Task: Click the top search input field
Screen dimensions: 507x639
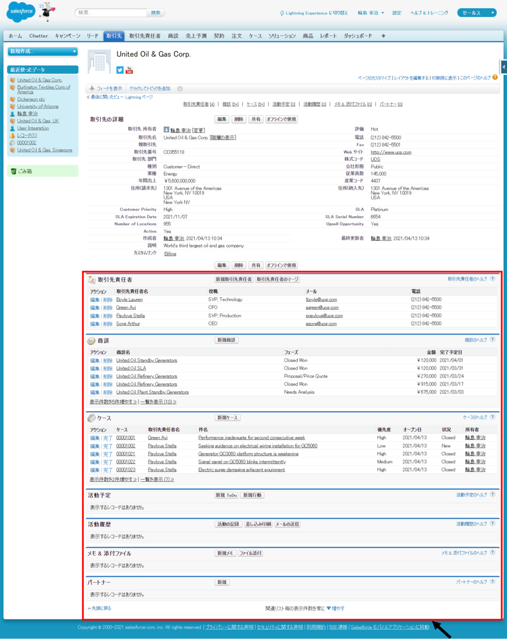Action: (110, 12)
